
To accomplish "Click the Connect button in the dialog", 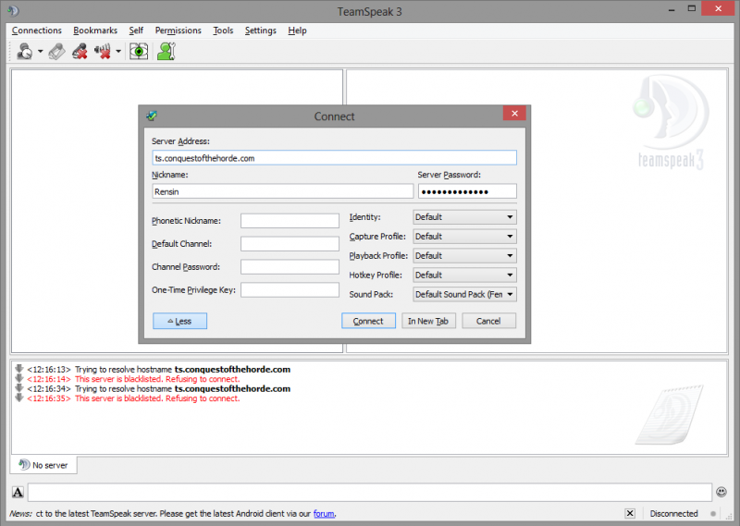I will [x=368, y=321].
